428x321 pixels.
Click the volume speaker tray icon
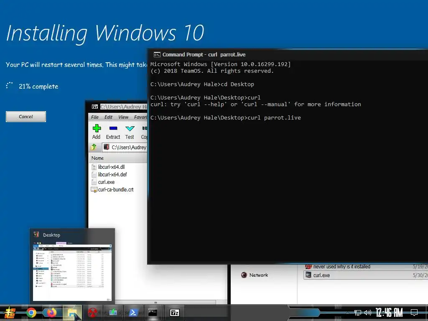click(x=368, y=313)
